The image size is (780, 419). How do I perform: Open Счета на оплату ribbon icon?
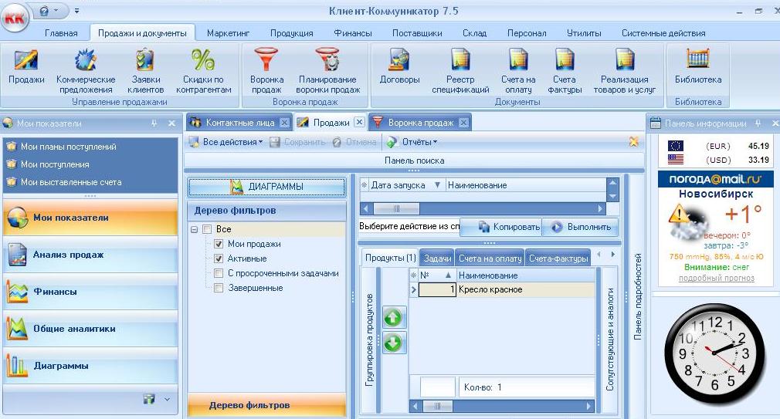click(518, 70)
